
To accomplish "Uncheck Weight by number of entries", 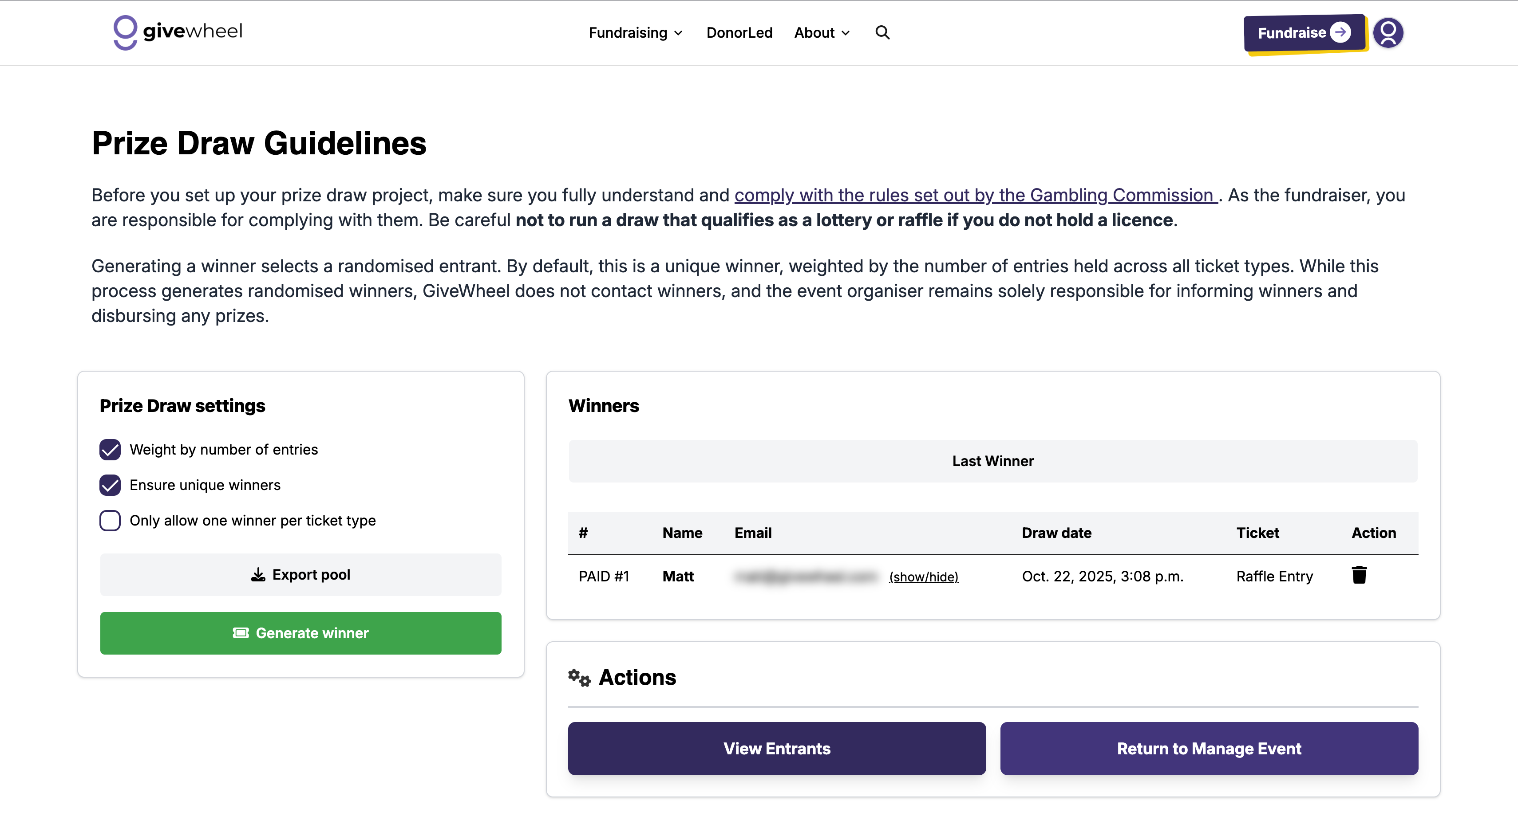I will (110, 449).
